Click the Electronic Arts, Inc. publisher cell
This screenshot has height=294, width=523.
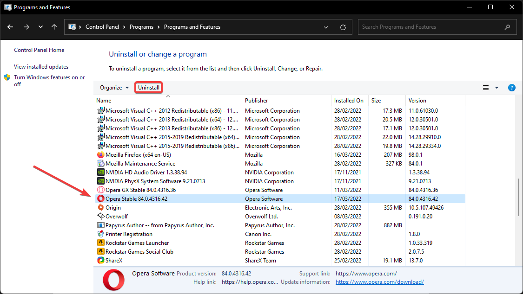pyautogui.click(x=268, y=208)
